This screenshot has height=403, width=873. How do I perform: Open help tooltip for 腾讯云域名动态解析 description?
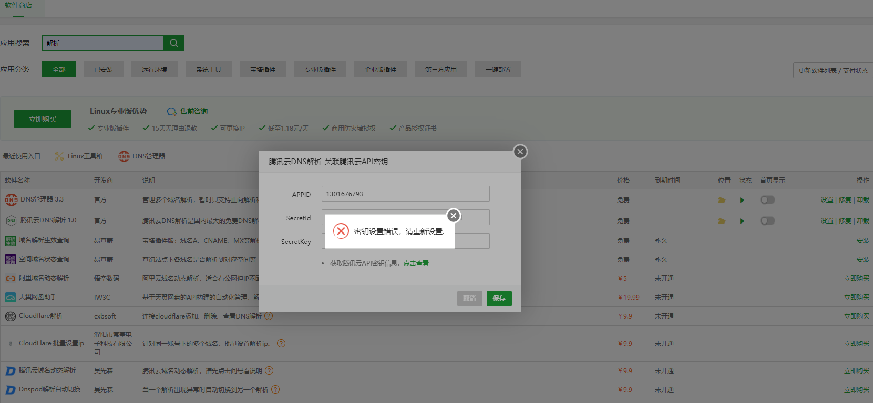(x=269, y=370)
